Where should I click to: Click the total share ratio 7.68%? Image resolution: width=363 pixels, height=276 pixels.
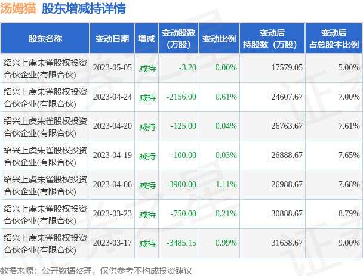[349, 185]
